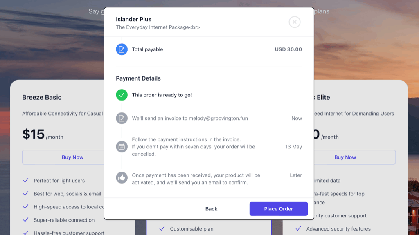The image size is (419, 235).
Task: Click the green order-ready checkmark icon
Action: 122,95
